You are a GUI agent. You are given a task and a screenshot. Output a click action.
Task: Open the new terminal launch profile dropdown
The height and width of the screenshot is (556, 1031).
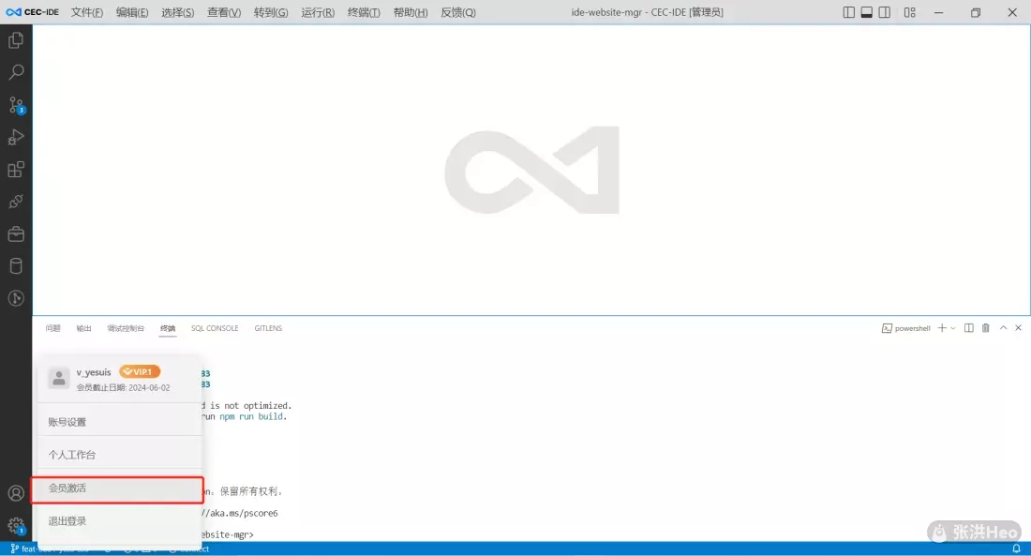pos(953,328)
